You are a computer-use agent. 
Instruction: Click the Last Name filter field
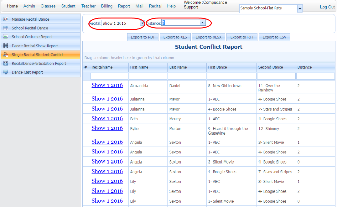(x=187, y=76)
